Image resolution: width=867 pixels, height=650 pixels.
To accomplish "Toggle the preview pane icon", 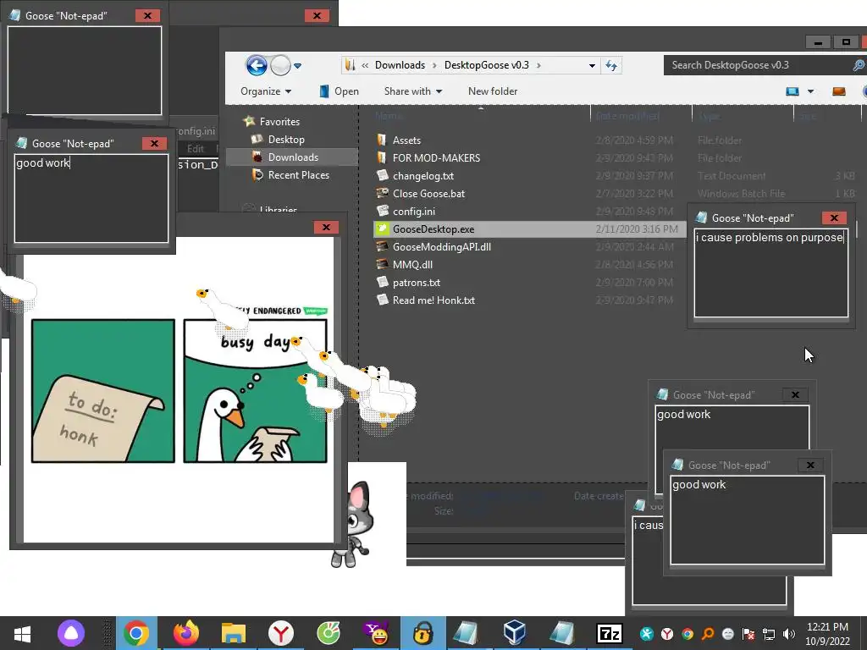I will click(839, 91).
